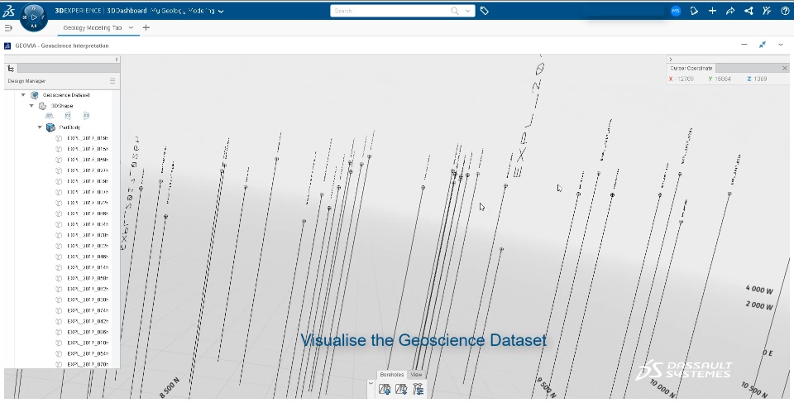Click into the Search field

pyautogui.click(x=390, y=11)
